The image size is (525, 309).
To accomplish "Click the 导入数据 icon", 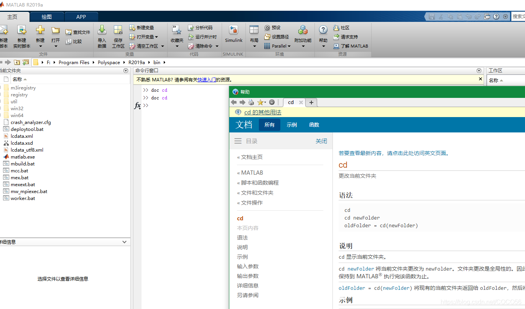I will click(102, 30).
